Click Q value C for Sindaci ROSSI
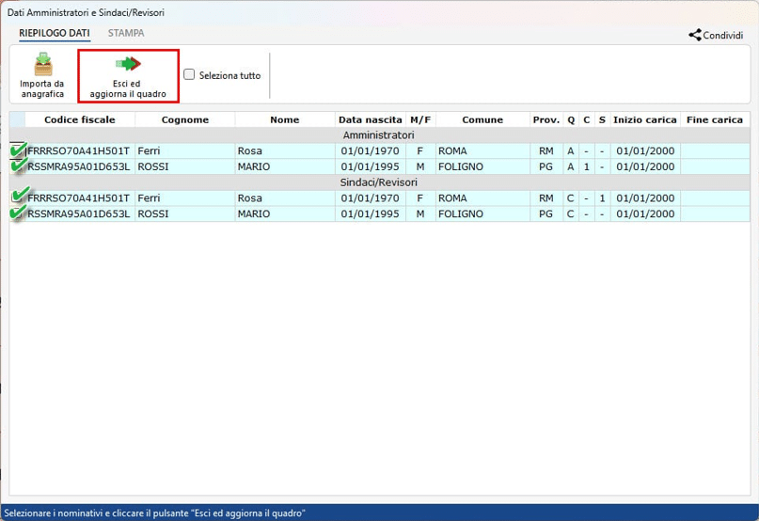The height and width of the screenshot is (521, 759). [571, 213]
